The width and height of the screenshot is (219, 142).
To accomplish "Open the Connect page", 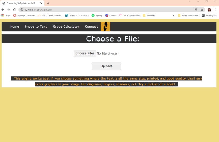I will [91, 27].
